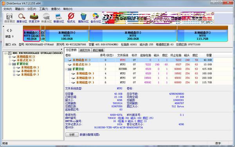Collapse the 扩展分区 node in tree
235x147 pixels.
click(x=10, y=64)
